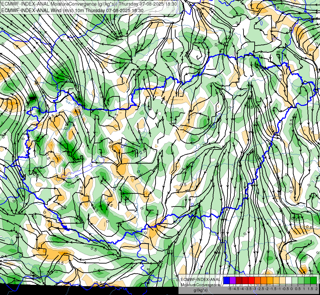Click the palest green legend swatch
The height and width of the screenshot is (295, 320).
(295, 280)
